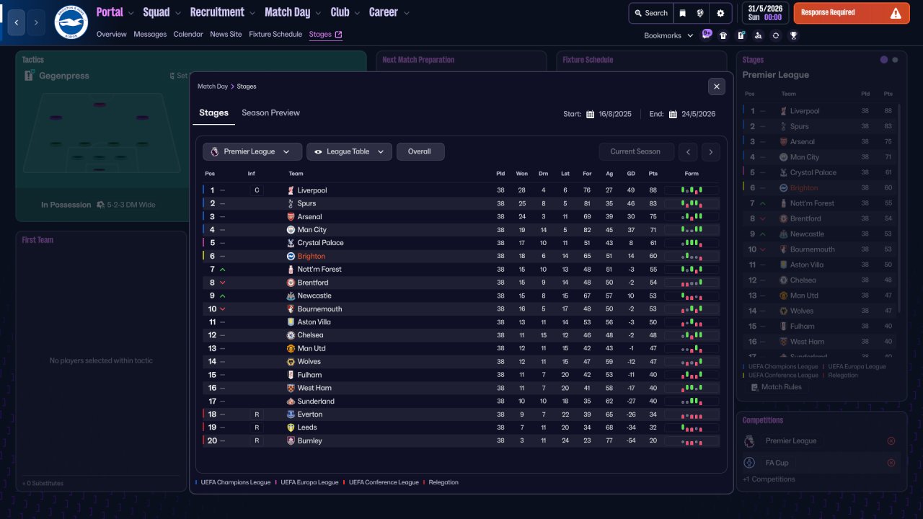Screen dimensions: 923x519
Task: Switch to the Calendar tab
Action: tap(188, 35)
